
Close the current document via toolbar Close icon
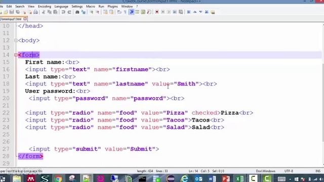click(25, 12)
